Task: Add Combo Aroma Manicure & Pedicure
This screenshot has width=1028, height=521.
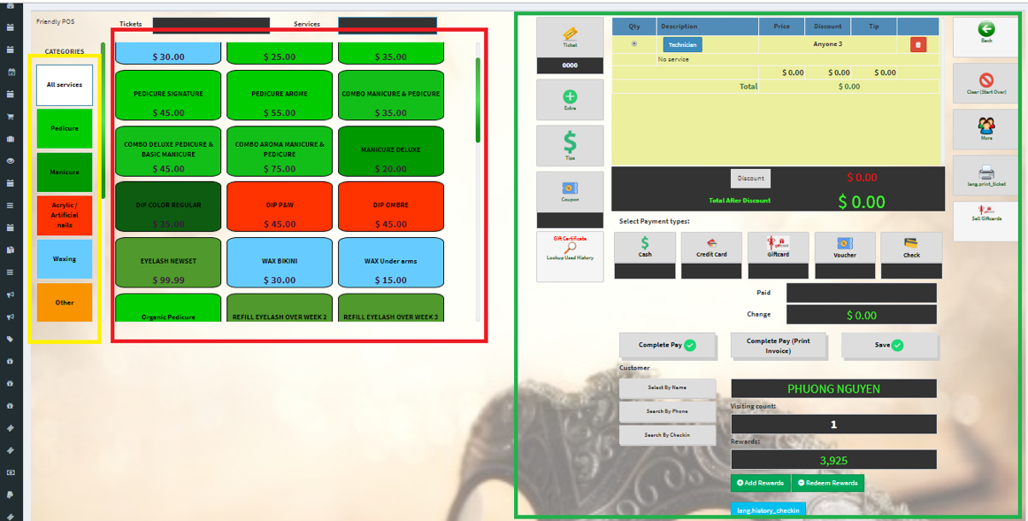Action: pyautogui.click(x=280, y=150)
